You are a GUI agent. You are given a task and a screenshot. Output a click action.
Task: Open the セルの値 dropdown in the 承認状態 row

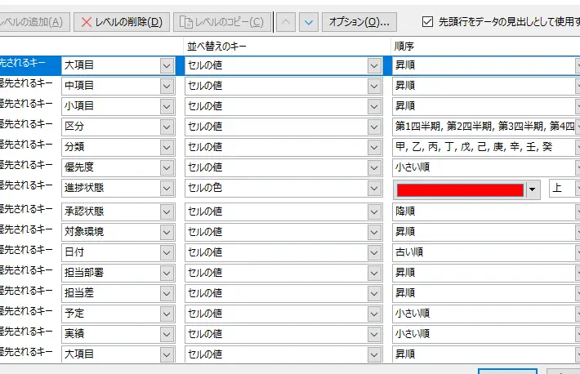[x=283, y=211]
